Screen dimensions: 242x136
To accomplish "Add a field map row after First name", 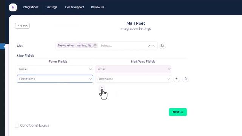I will (177, 79).
